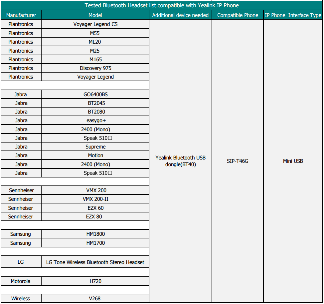
Task: Select the V268 model cell
Action: coord(95,298)
